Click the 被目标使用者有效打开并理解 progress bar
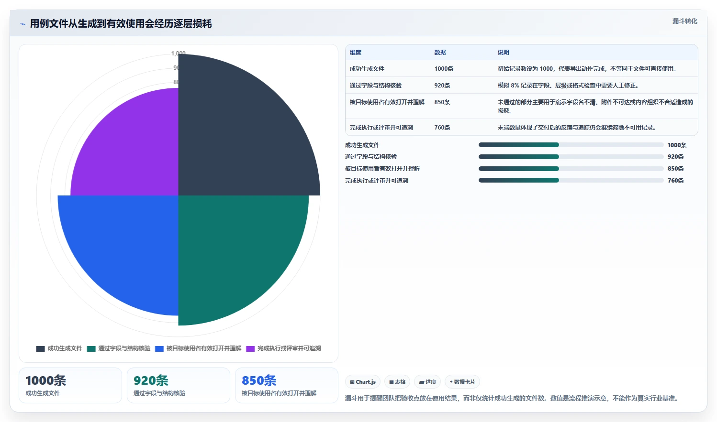This screenshot has height=422, width=717. (571, 169)
